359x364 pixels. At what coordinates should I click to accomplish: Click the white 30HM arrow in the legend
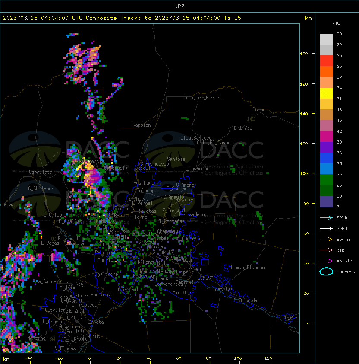pos(326,228)
